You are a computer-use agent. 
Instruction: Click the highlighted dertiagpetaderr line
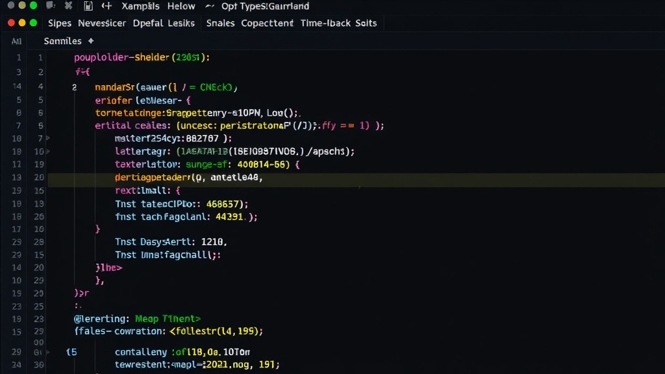(x=189, y=178)
